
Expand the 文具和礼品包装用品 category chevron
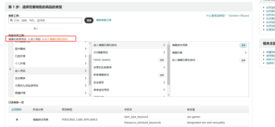(x=86, y=85)
